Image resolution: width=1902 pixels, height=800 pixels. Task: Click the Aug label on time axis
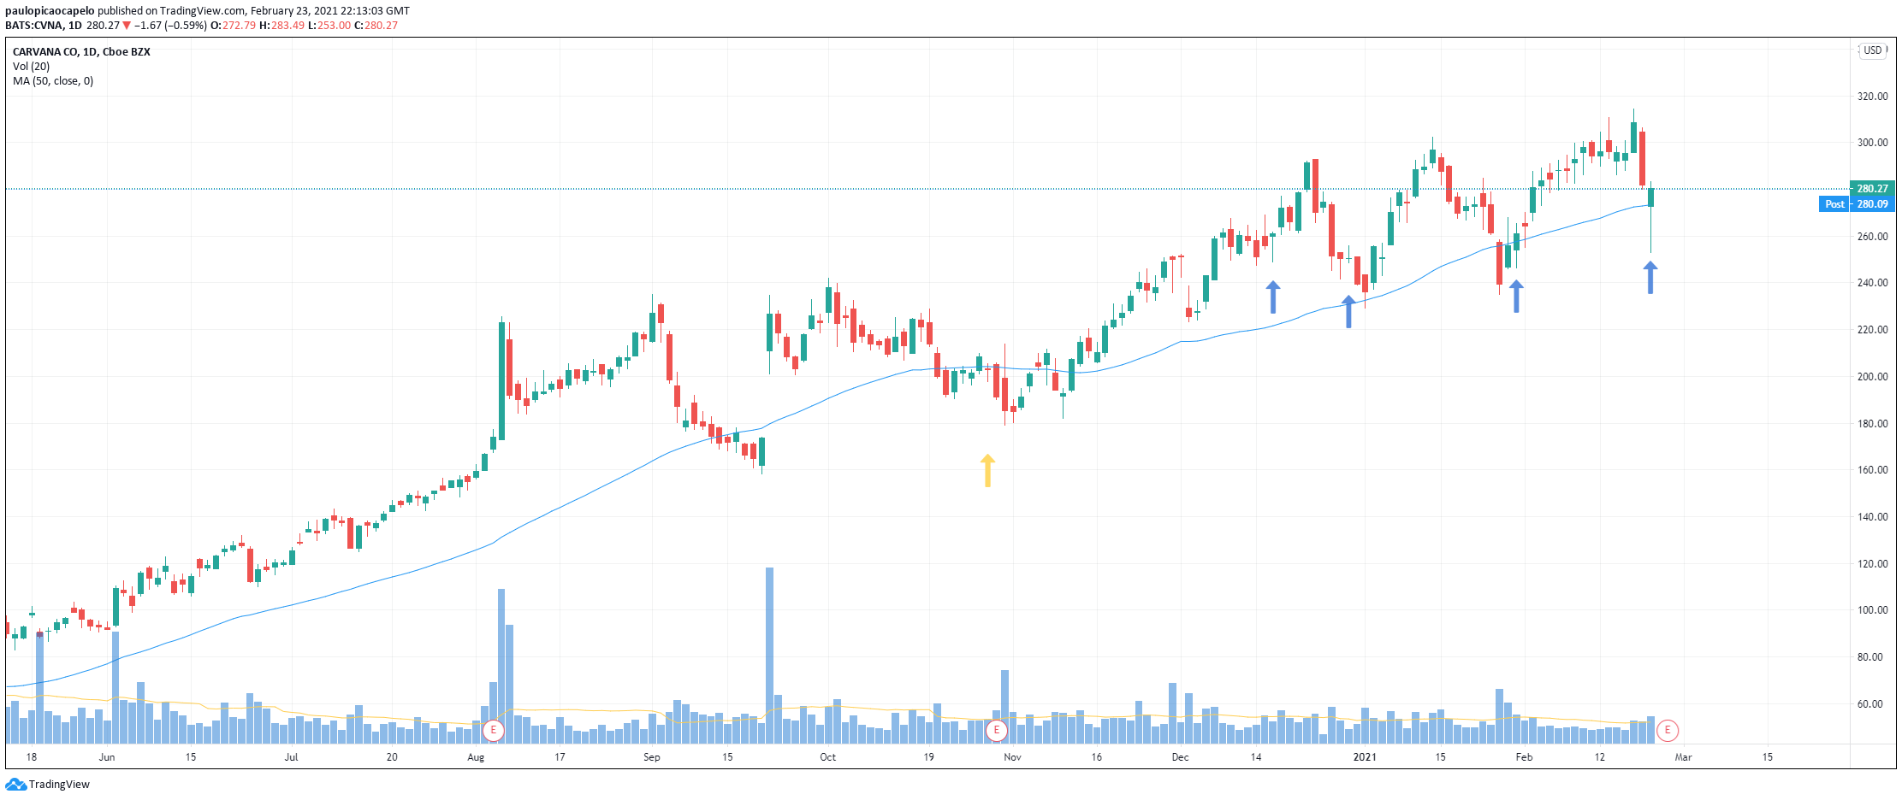click(x=476, y=757)
